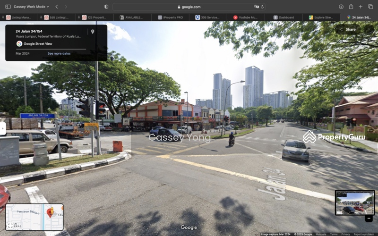Click the page reload icon
378x236 pixels.
[262, 7]
